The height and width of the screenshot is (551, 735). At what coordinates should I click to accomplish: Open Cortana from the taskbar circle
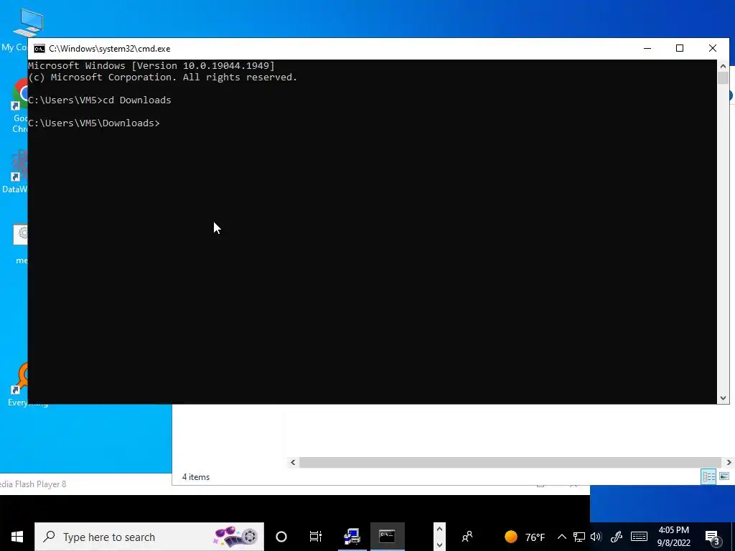tap(281, 537)
